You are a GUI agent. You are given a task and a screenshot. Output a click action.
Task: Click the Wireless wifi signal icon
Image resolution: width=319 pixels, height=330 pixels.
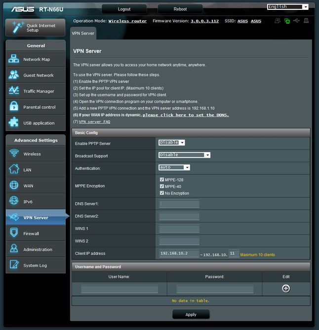[14, 153]
